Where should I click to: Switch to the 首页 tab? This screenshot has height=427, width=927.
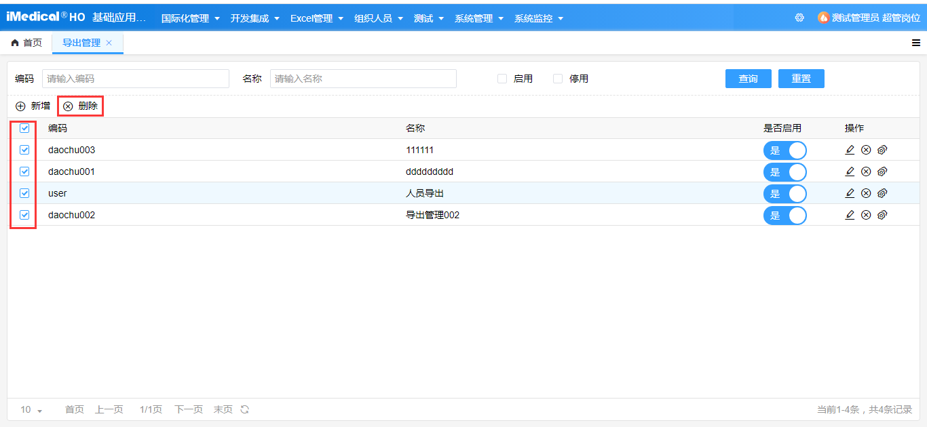pos(27,42)
